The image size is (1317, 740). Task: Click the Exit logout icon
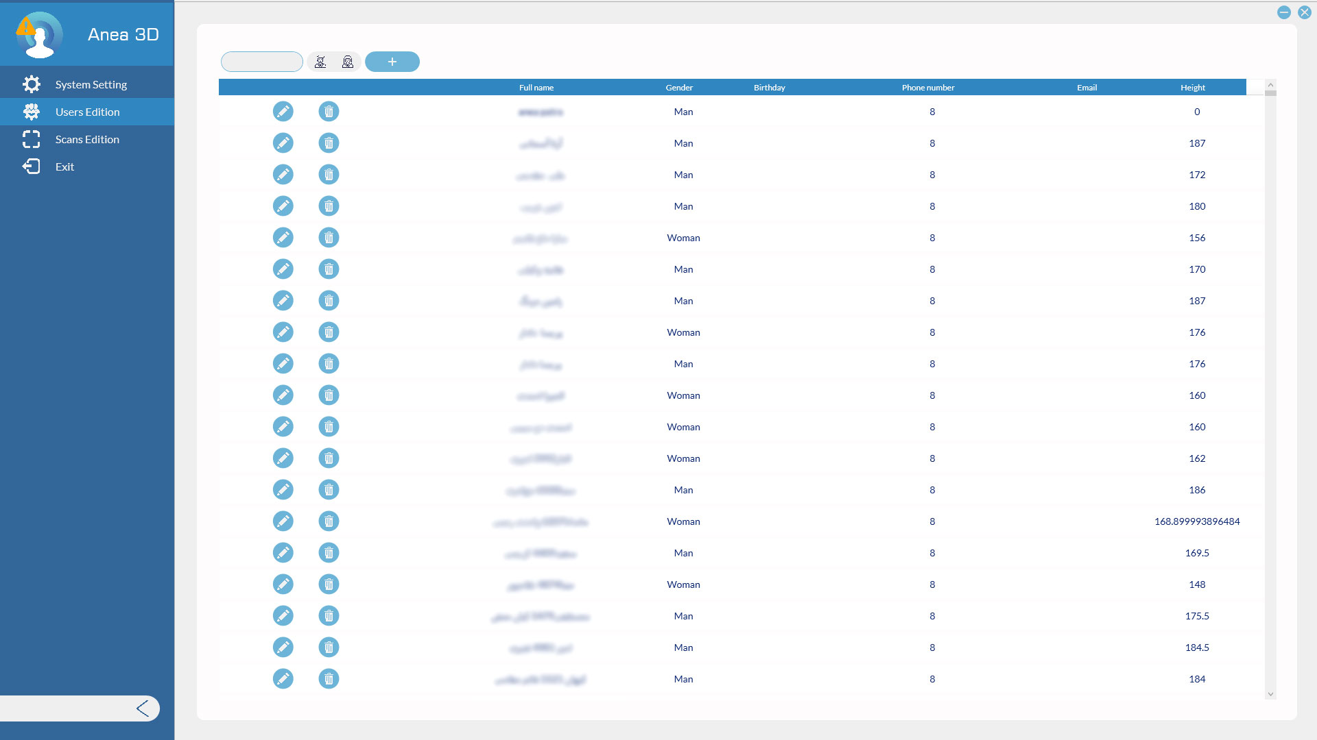pyautogui.click(x=32, y=166)
